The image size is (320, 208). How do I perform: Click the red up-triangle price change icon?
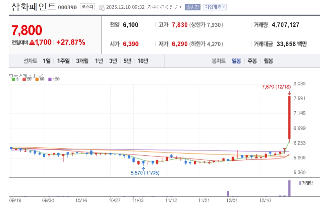(x=32, y=42)
